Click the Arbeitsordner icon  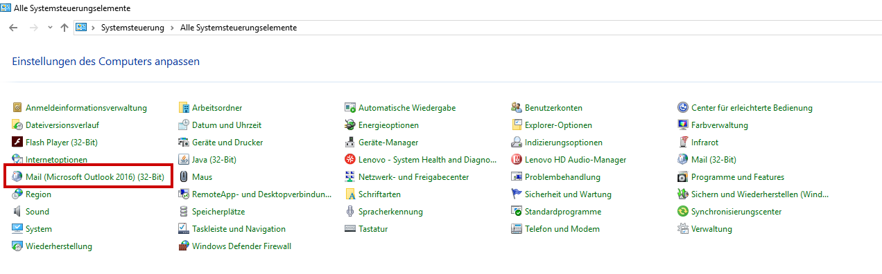coord(184,108)
